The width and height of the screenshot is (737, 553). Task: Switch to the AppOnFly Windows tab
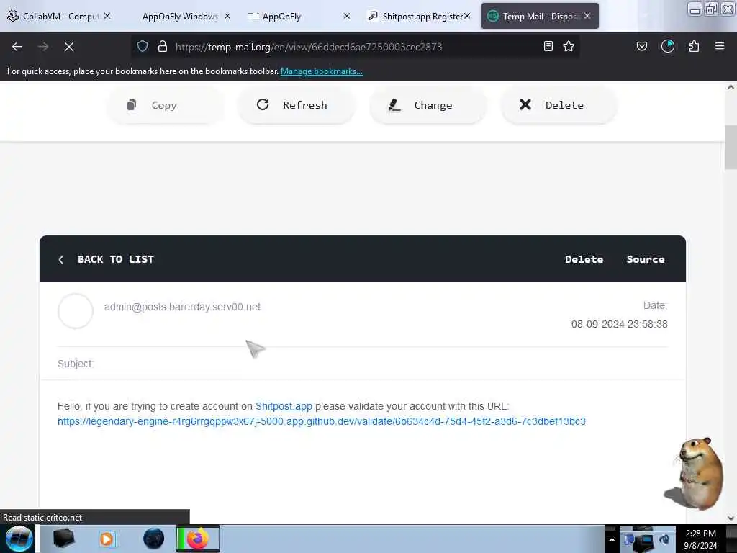point(180,17)
